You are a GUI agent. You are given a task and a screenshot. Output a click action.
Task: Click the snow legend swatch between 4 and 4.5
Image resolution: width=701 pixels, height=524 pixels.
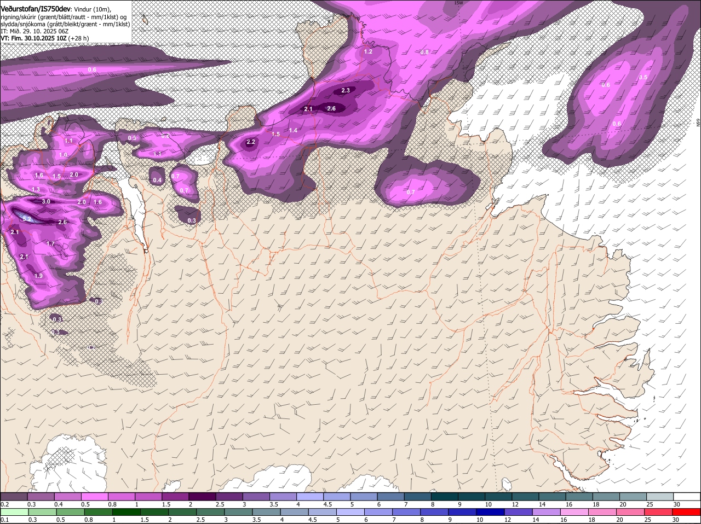pos(310,497)
